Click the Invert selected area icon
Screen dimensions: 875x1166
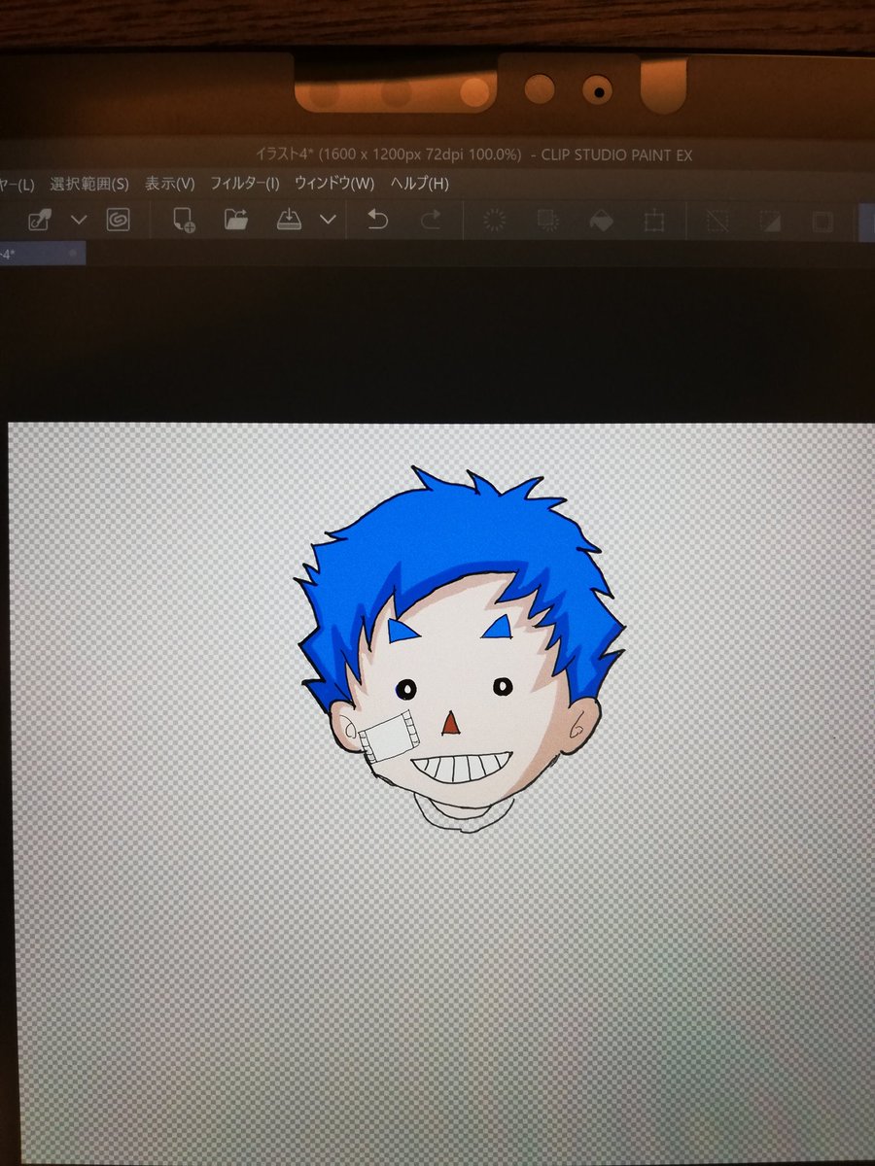click(770, 222)
